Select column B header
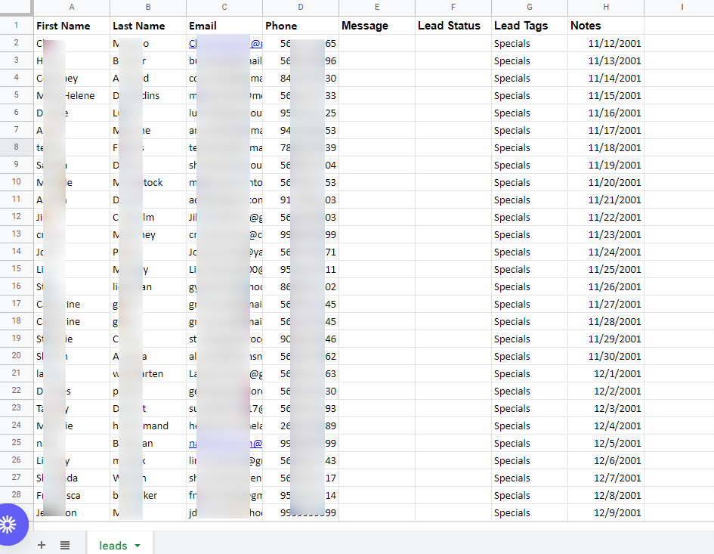Screen dimensions: 714x554 (x=148, y=7)
